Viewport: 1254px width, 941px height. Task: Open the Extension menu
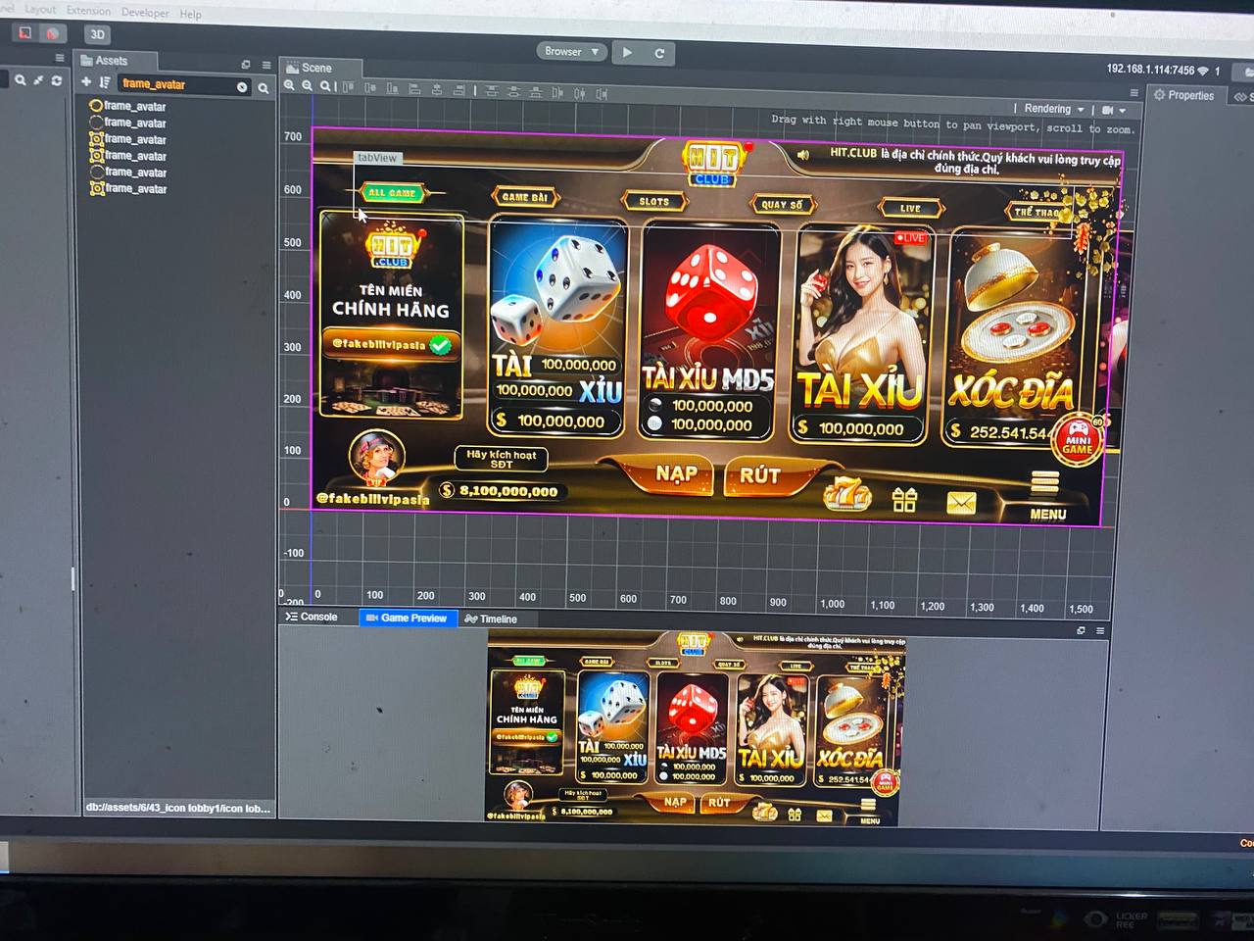(x=88, y=11)
